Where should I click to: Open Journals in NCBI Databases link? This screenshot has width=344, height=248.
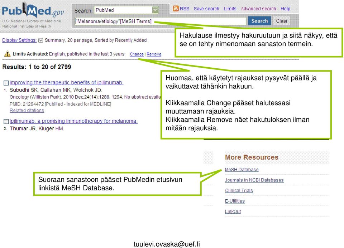(x=254, y=180)
